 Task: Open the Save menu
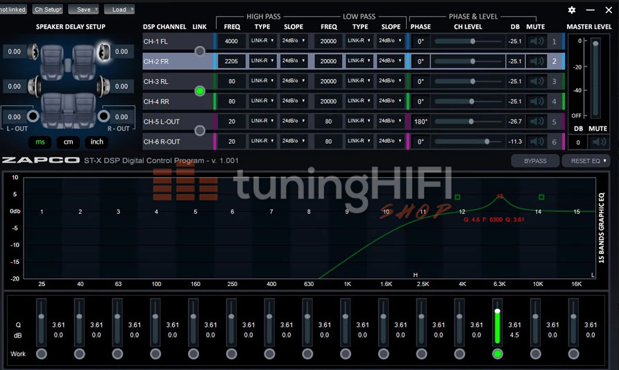(x=85, y=10)
